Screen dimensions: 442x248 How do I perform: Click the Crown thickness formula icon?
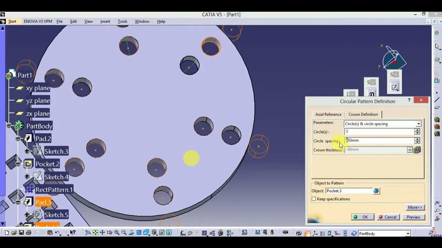click(417, 150)
